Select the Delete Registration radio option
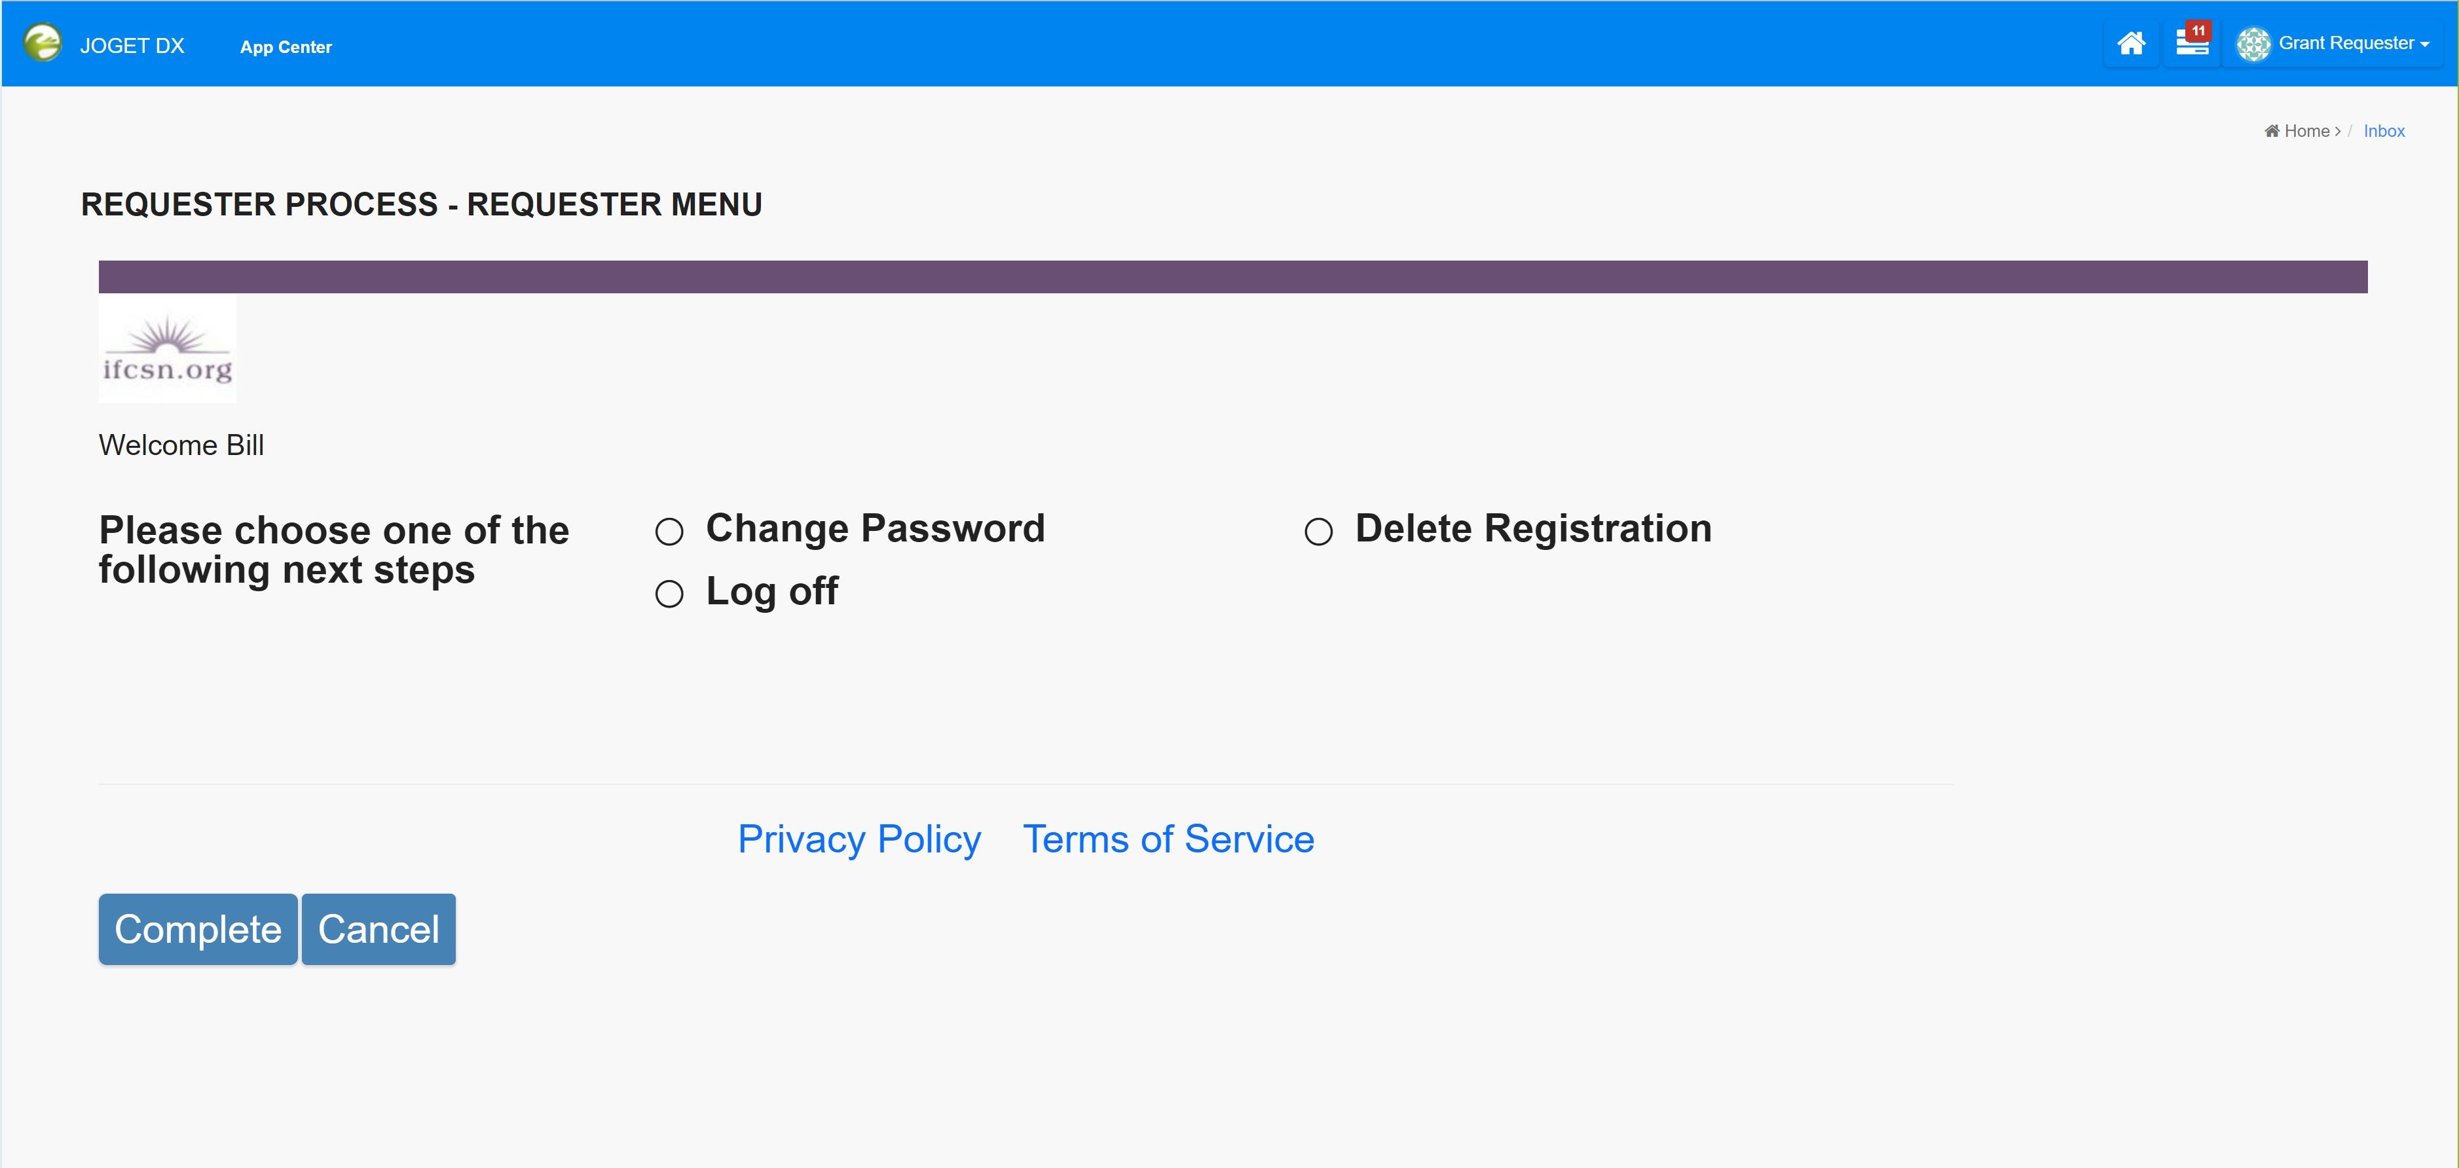The image size is (2459, 1168). click(1318, 532)
